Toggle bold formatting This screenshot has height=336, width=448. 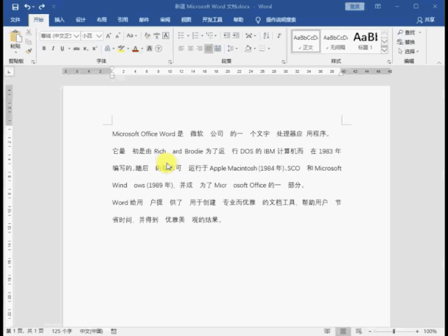[x=44, y=48]
